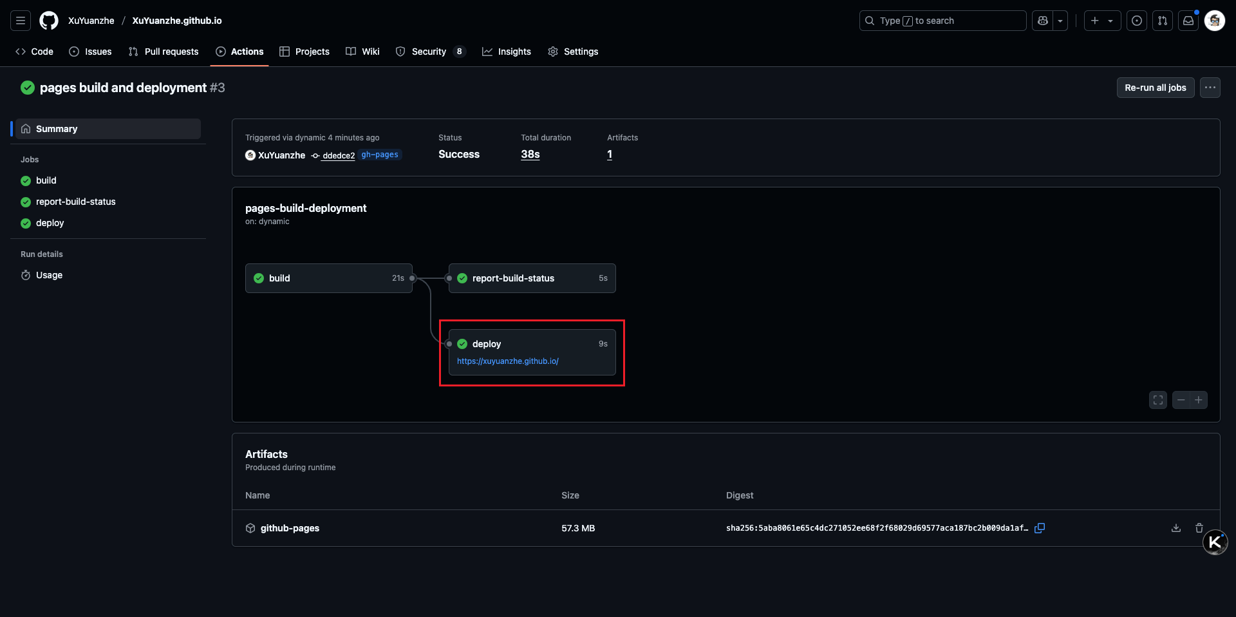Switch to the Code tab
Screen dimensions: 1236x617
pos(34,52)
